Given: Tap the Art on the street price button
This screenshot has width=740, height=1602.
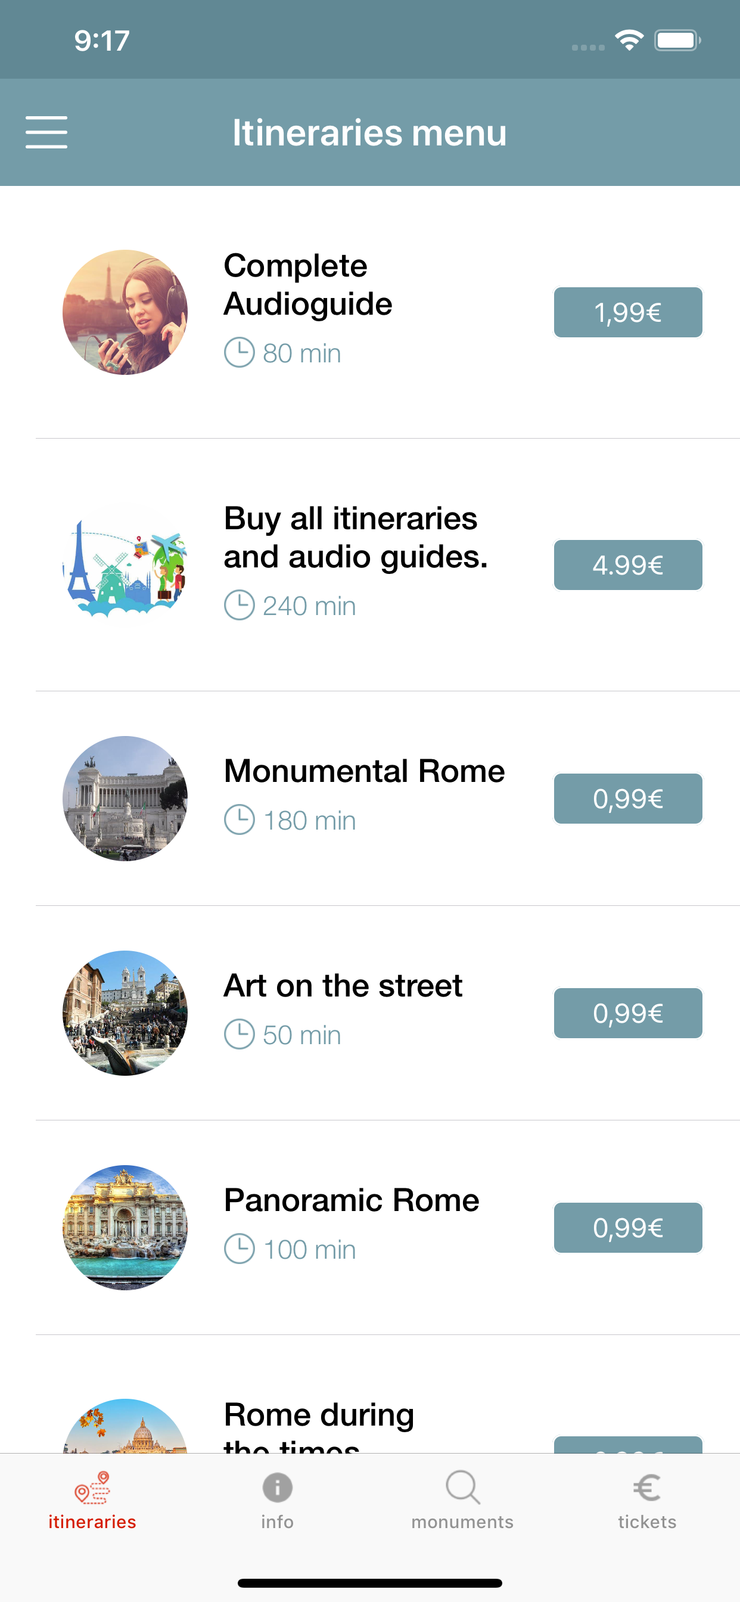Looking at the screenshot, I should click(x=627, y=1013).
